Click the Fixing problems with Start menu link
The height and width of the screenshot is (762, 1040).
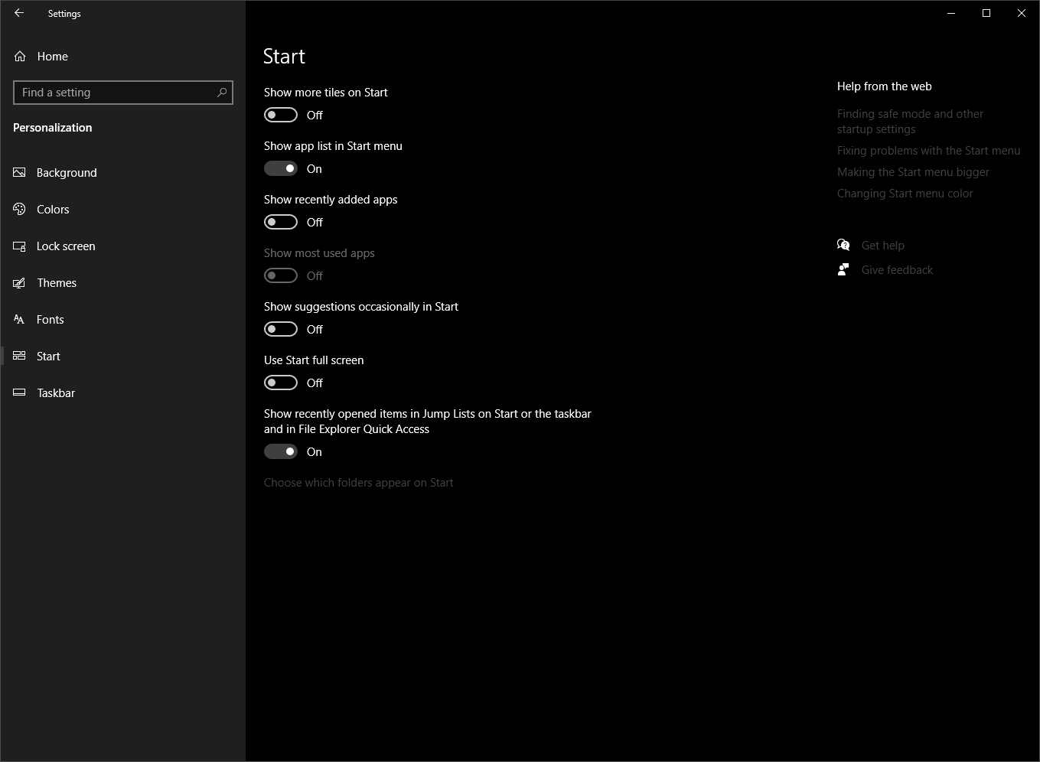coord(928,150)
